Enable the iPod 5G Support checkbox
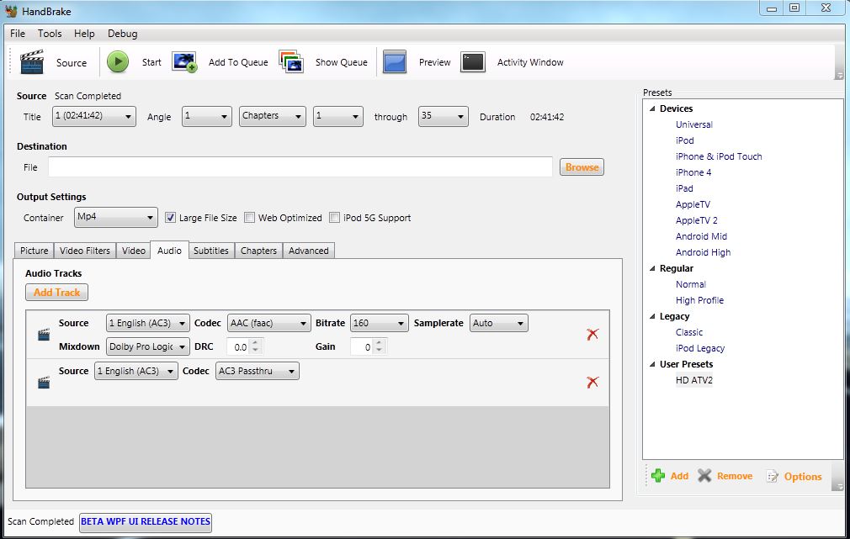Viewport: 850px width, 539px height. click(334, 218)
